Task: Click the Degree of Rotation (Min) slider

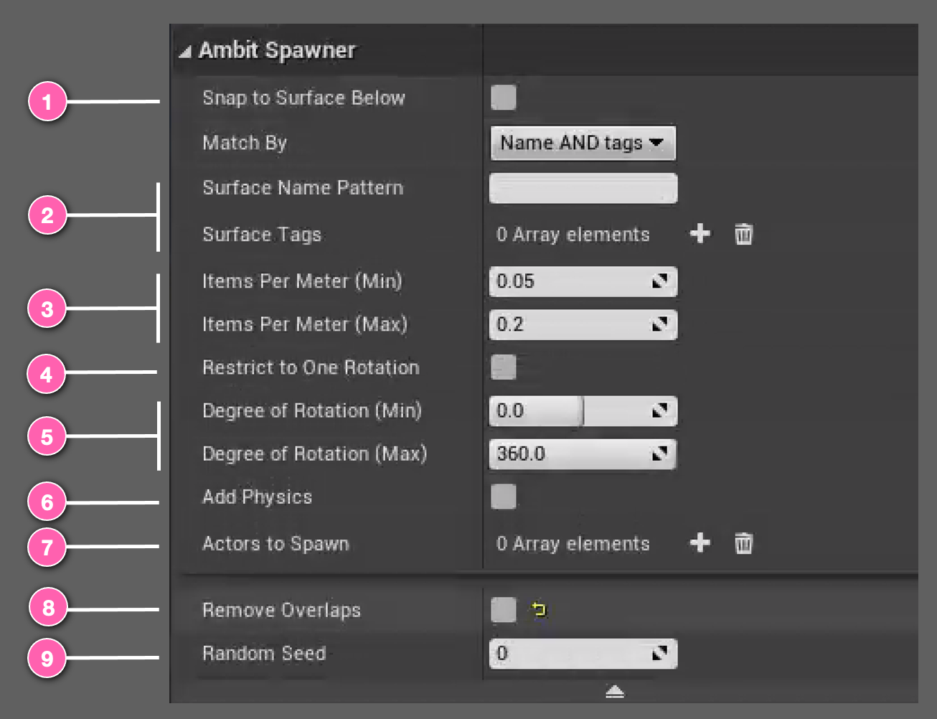Action: point(583,410)
